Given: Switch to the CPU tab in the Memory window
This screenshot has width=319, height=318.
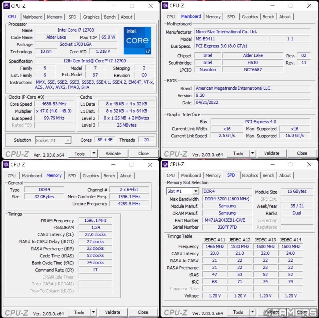Looking at the screenshot, I should point(12,176).
